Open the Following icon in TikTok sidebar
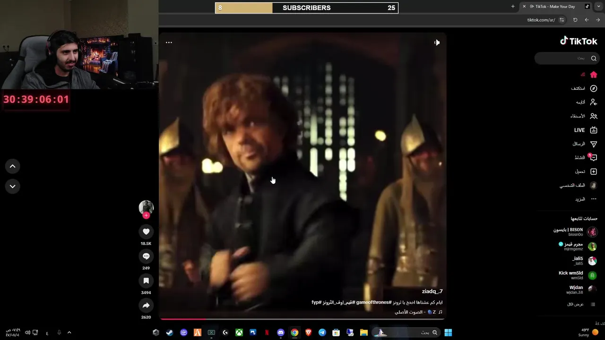 click(594, 102)
